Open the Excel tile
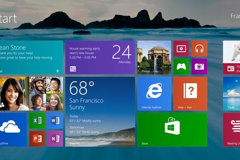Image resolution: width=240 pixels, height=160 pixels. [x=37, y=121]
